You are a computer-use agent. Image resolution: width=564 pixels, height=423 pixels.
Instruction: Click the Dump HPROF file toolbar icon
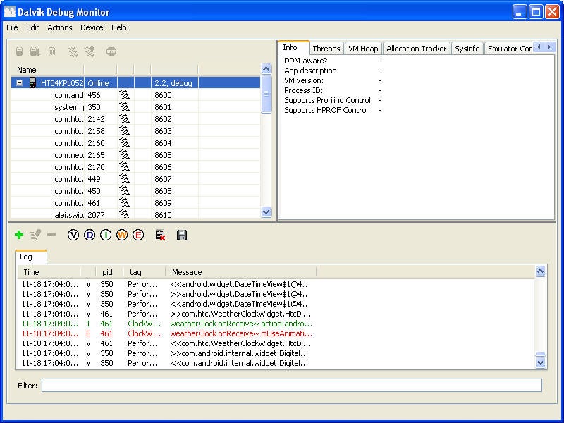pos(35,51)
